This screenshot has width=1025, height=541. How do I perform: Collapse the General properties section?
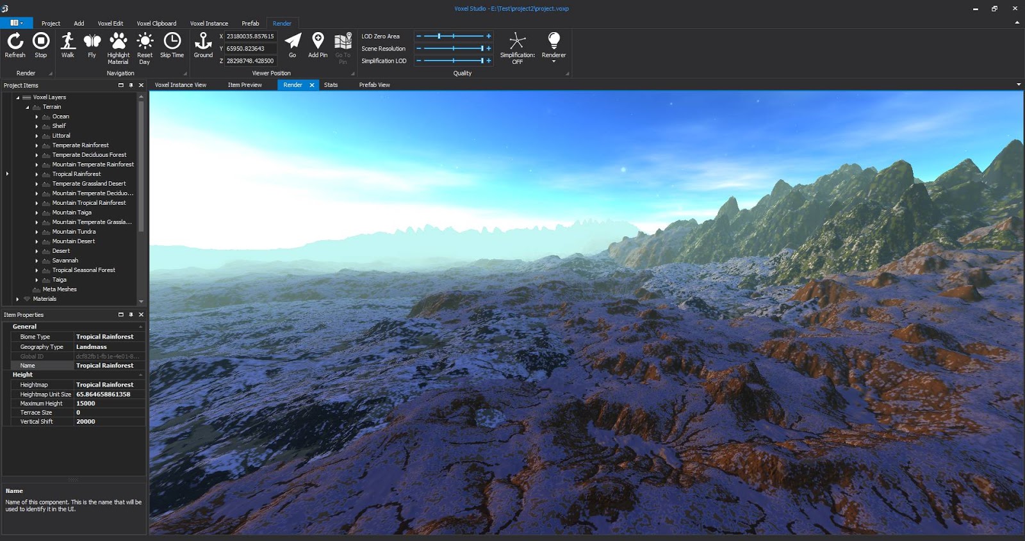coord(140,327)
